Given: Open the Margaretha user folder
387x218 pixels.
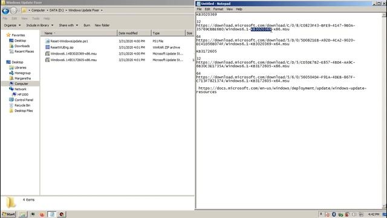Looking at the screenshot, I should coord(23,78).
